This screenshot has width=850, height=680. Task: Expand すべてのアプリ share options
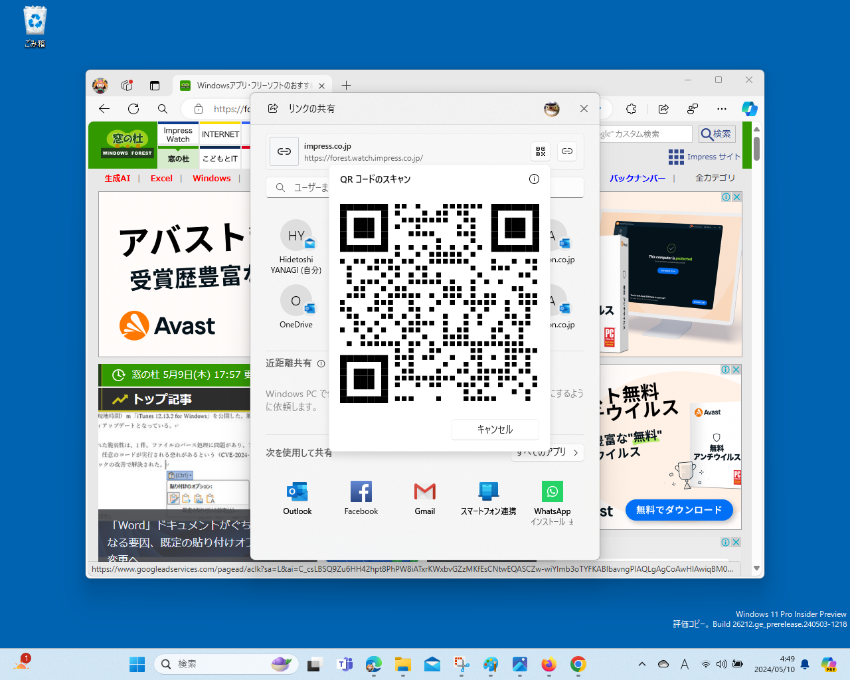pyautogui.click(x=547, y=452)
